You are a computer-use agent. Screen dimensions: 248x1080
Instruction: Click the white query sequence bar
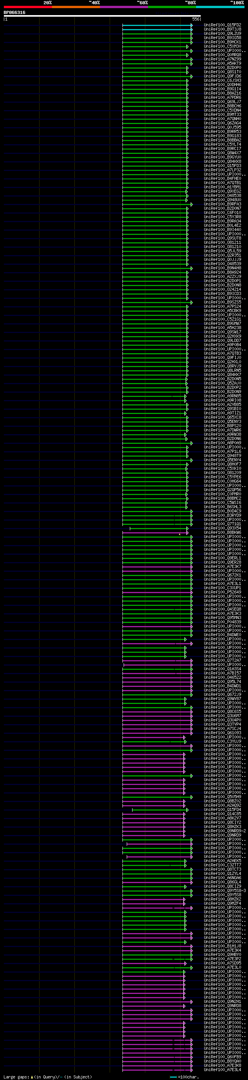click(x=102, y=16)
